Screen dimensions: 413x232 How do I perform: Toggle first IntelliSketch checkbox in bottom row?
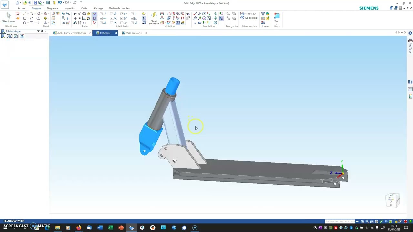101,23
